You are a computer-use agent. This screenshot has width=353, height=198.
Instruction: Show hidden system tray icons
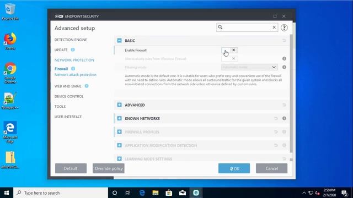[304, 193]
